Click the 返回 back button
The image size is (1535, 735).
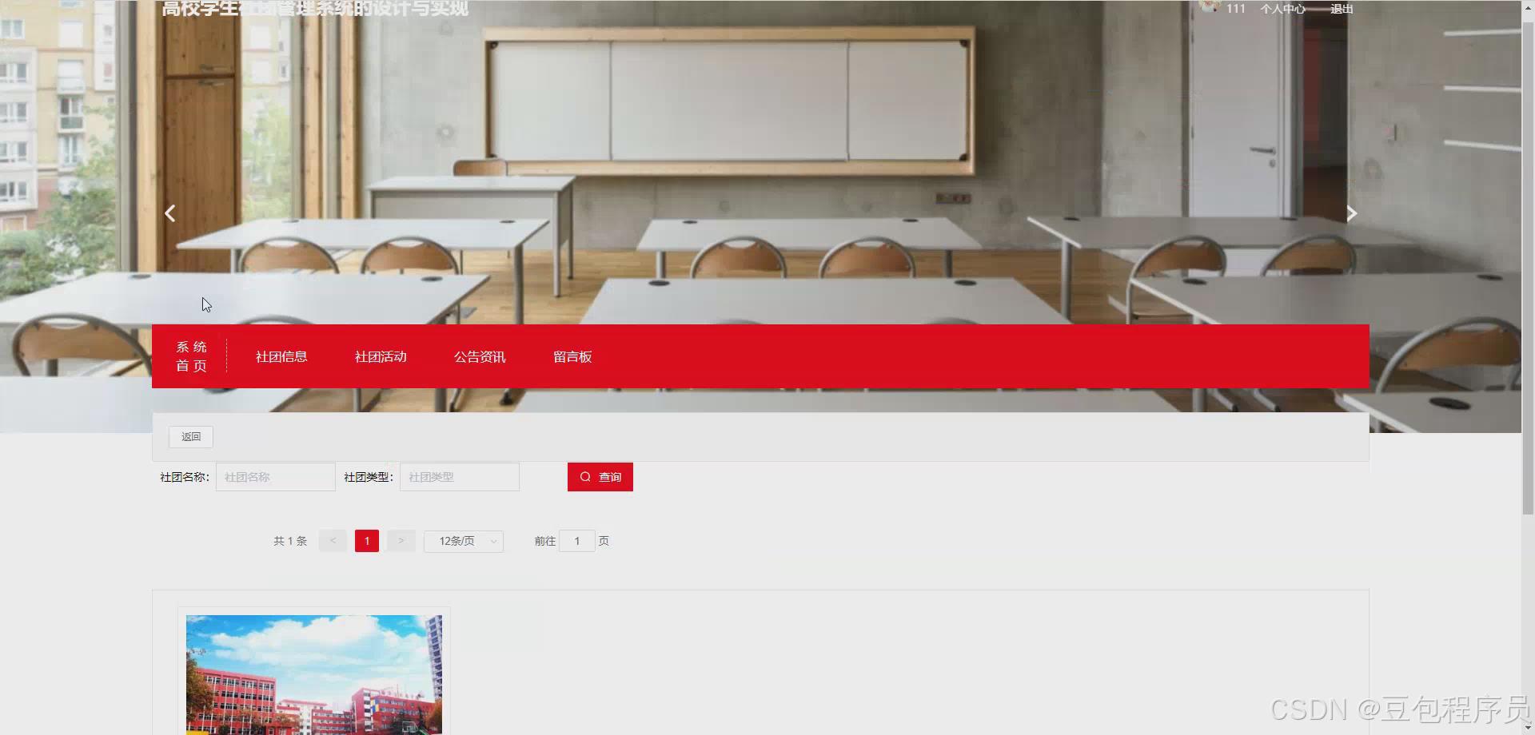click(x=191, y=437)
